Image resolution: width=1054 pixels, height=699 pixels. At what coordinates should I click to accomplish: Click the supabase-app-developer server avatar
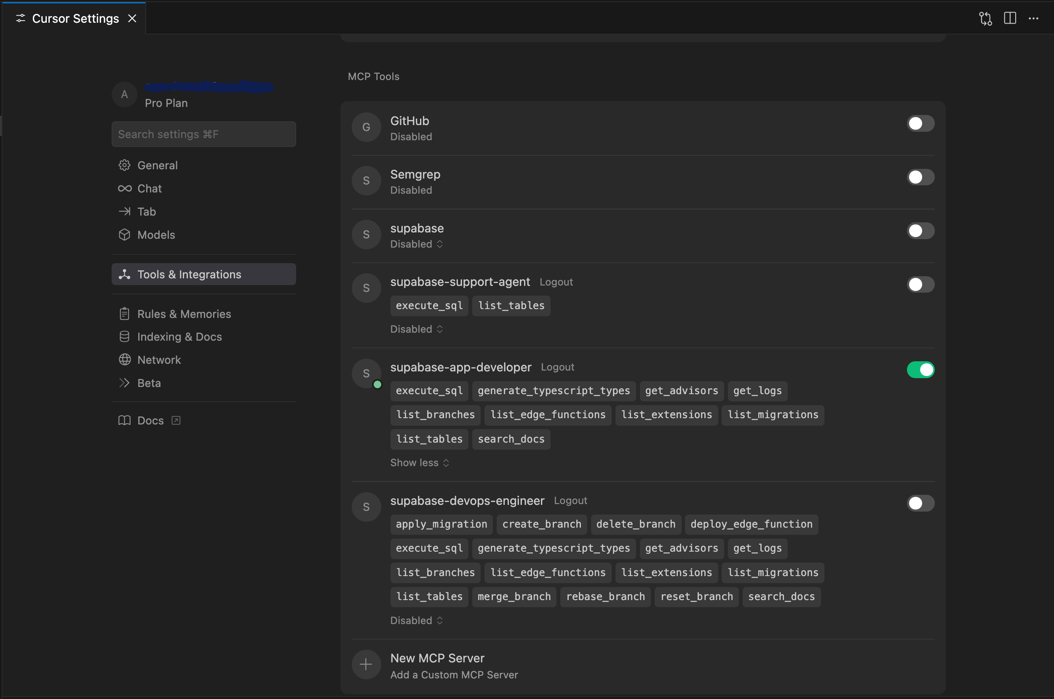366,373
